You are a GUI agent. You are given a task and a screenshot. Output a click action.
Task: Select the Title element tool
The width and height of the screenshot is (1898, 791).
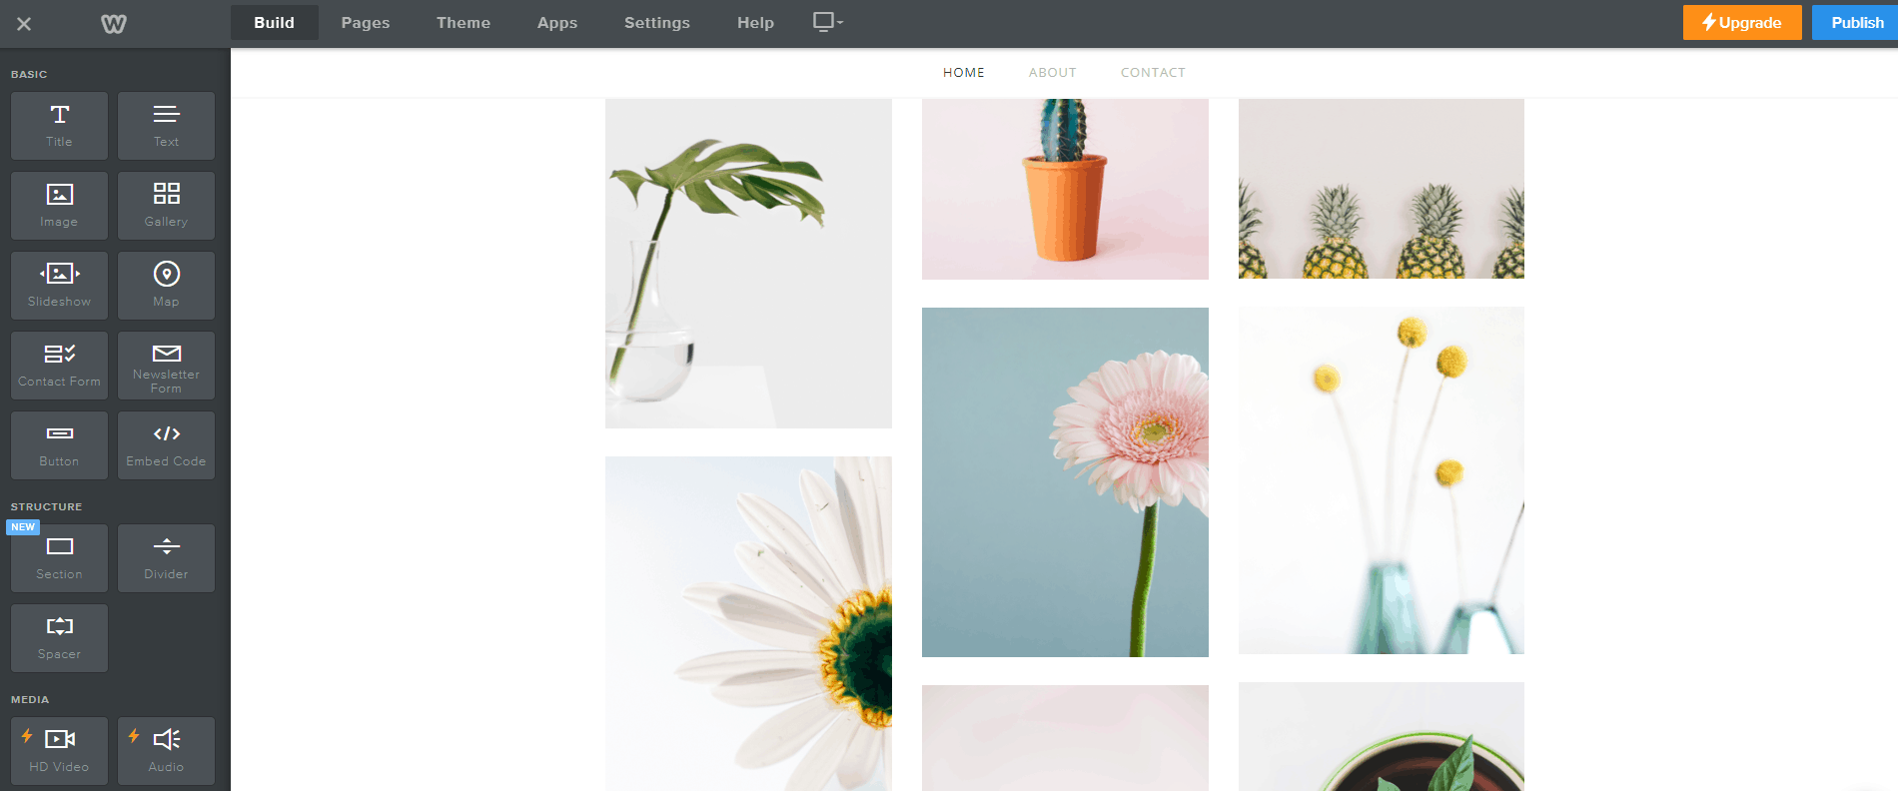tap(59, 126)
